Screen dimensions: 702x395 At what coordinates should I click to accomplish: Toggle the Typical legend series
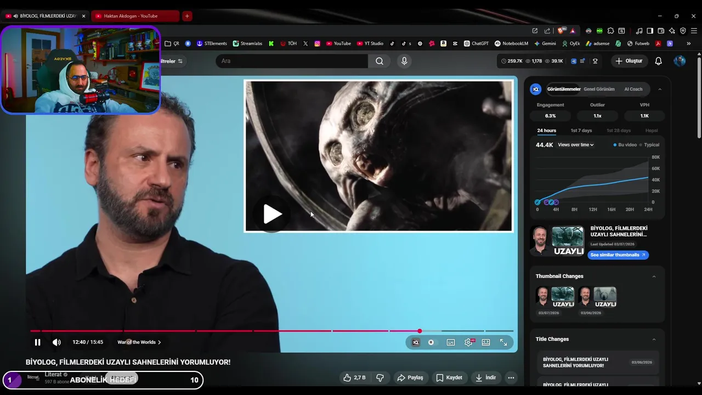click(649, 145)
